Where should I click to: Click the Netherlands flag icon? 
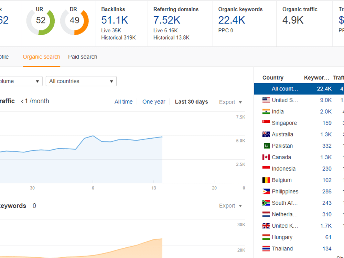pos(266,214)
